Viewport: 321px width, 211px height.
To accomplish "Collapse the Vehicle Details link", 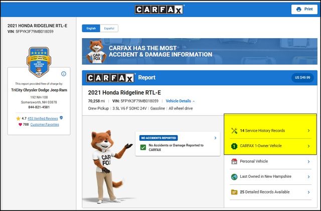I will (x=180, y=101).
